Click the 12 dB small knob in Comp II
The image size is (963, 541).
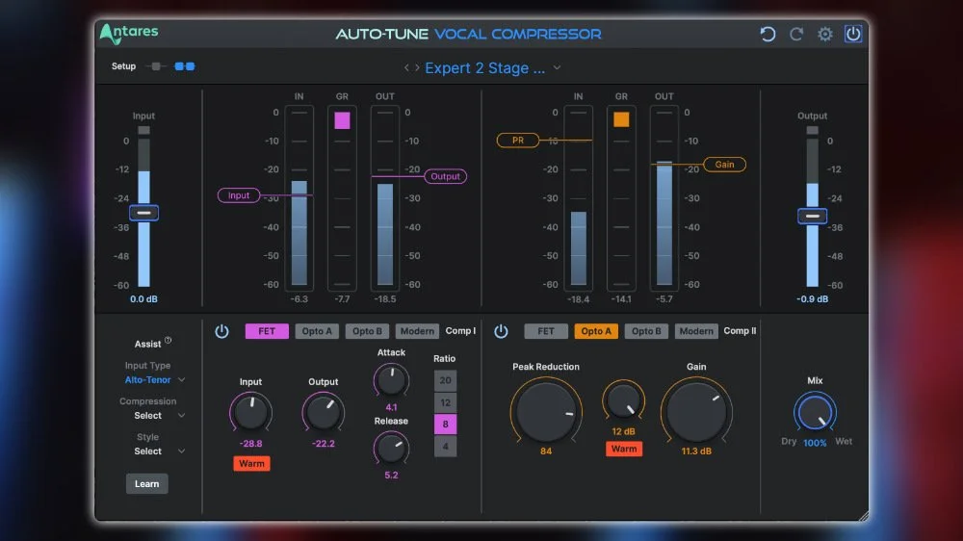(x=623, y=401)
